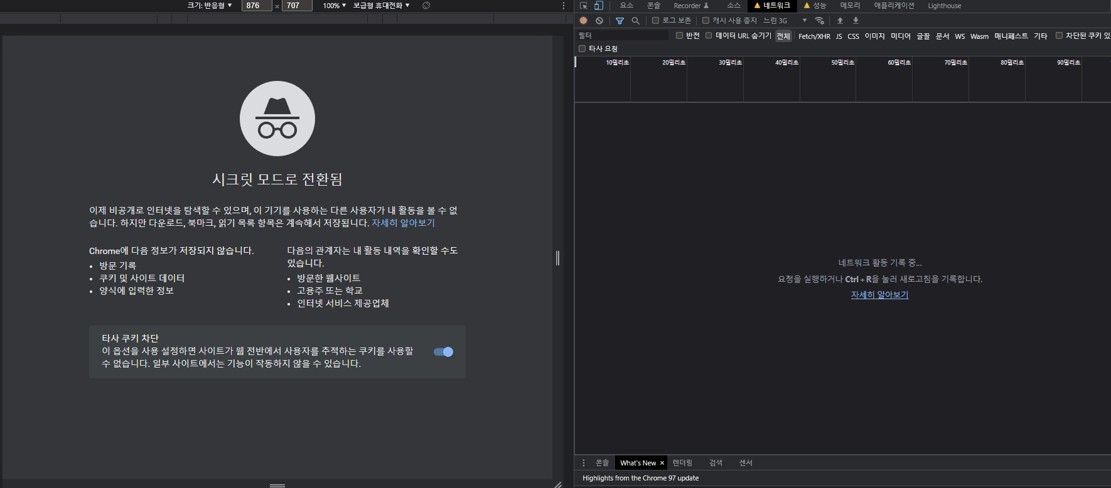Image resolution: width=1111 pixels, height=488 pixels.
Task: Switch to the Lighthouse tab
Action: (x=944, y=6)
